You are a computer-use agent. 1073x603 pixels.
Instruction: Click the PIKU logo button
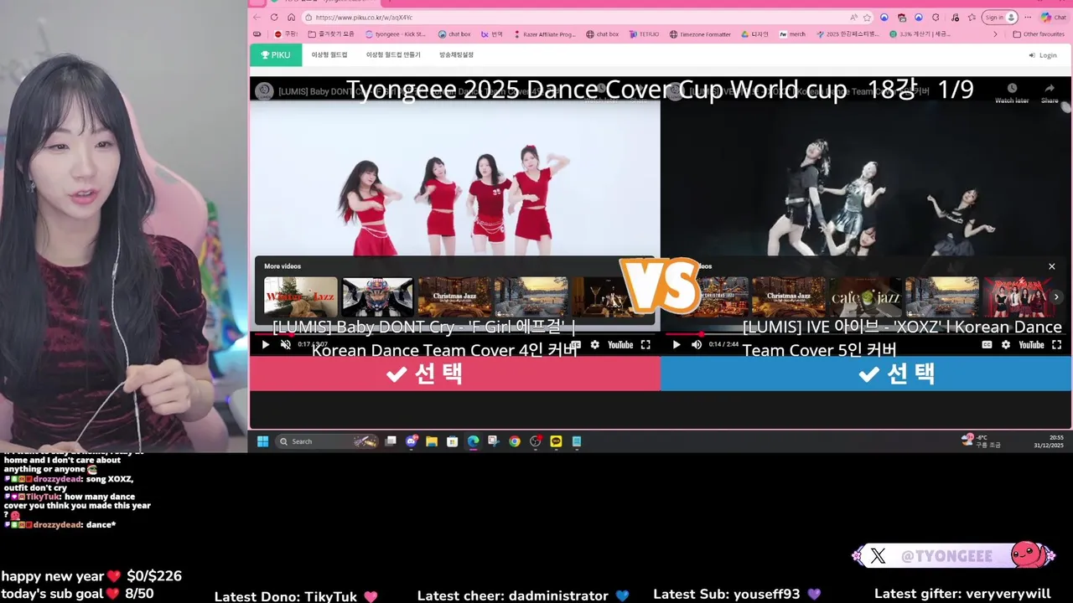point(275,55)
